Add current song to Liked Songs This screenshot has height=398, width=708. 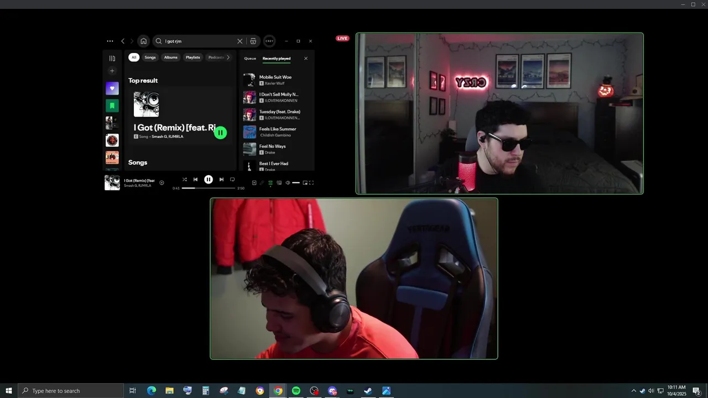tap(162, 183)
